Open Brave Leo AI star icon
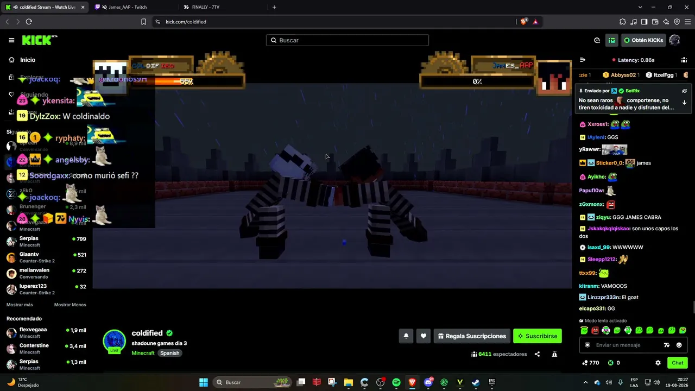This screenshot has width=695, height=391. [x=666, y=22]
